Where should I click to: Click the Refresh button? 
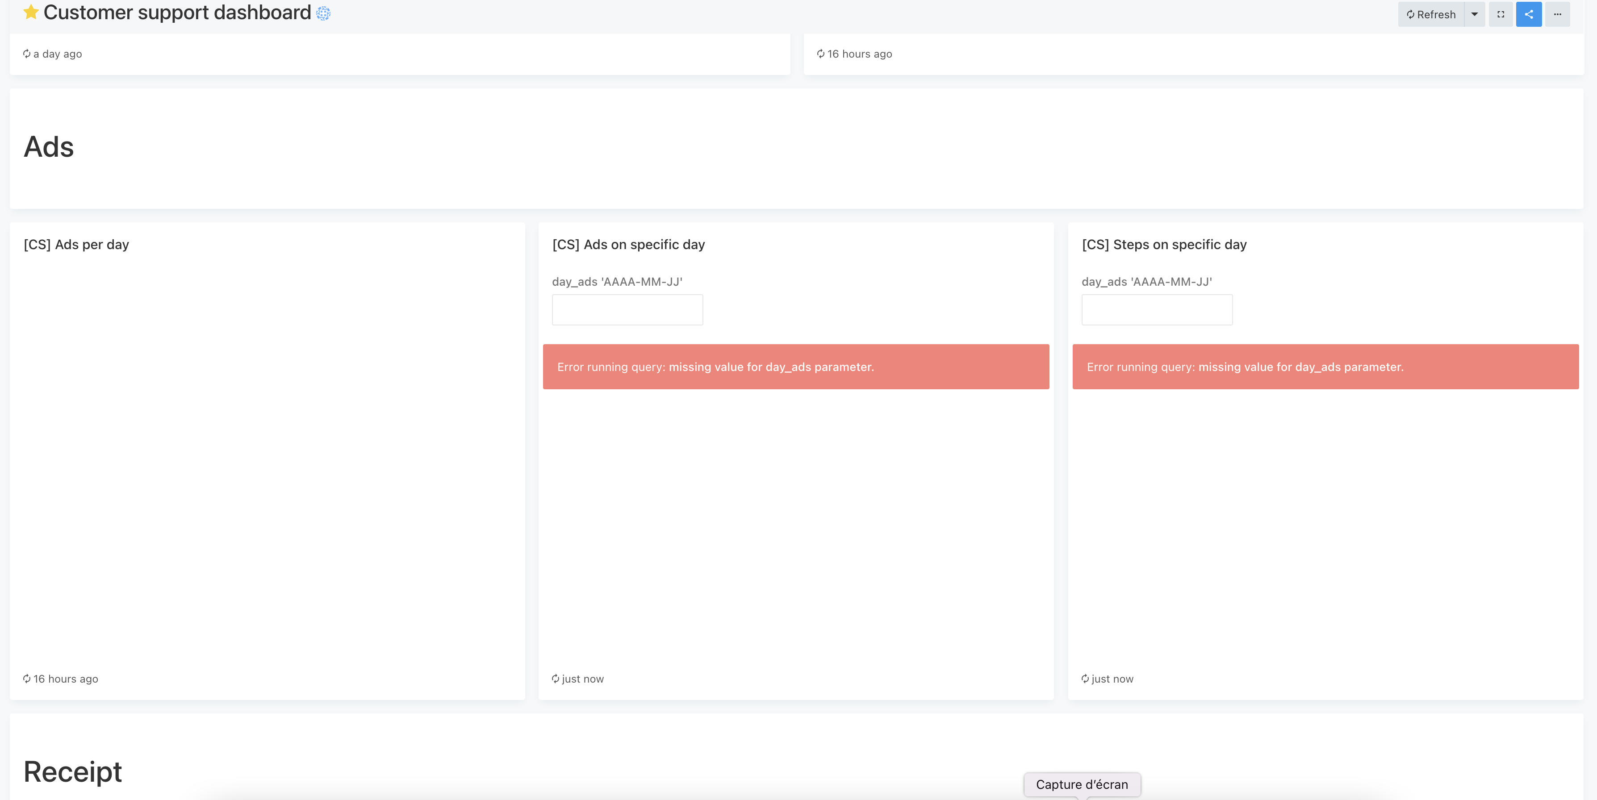1431,14
